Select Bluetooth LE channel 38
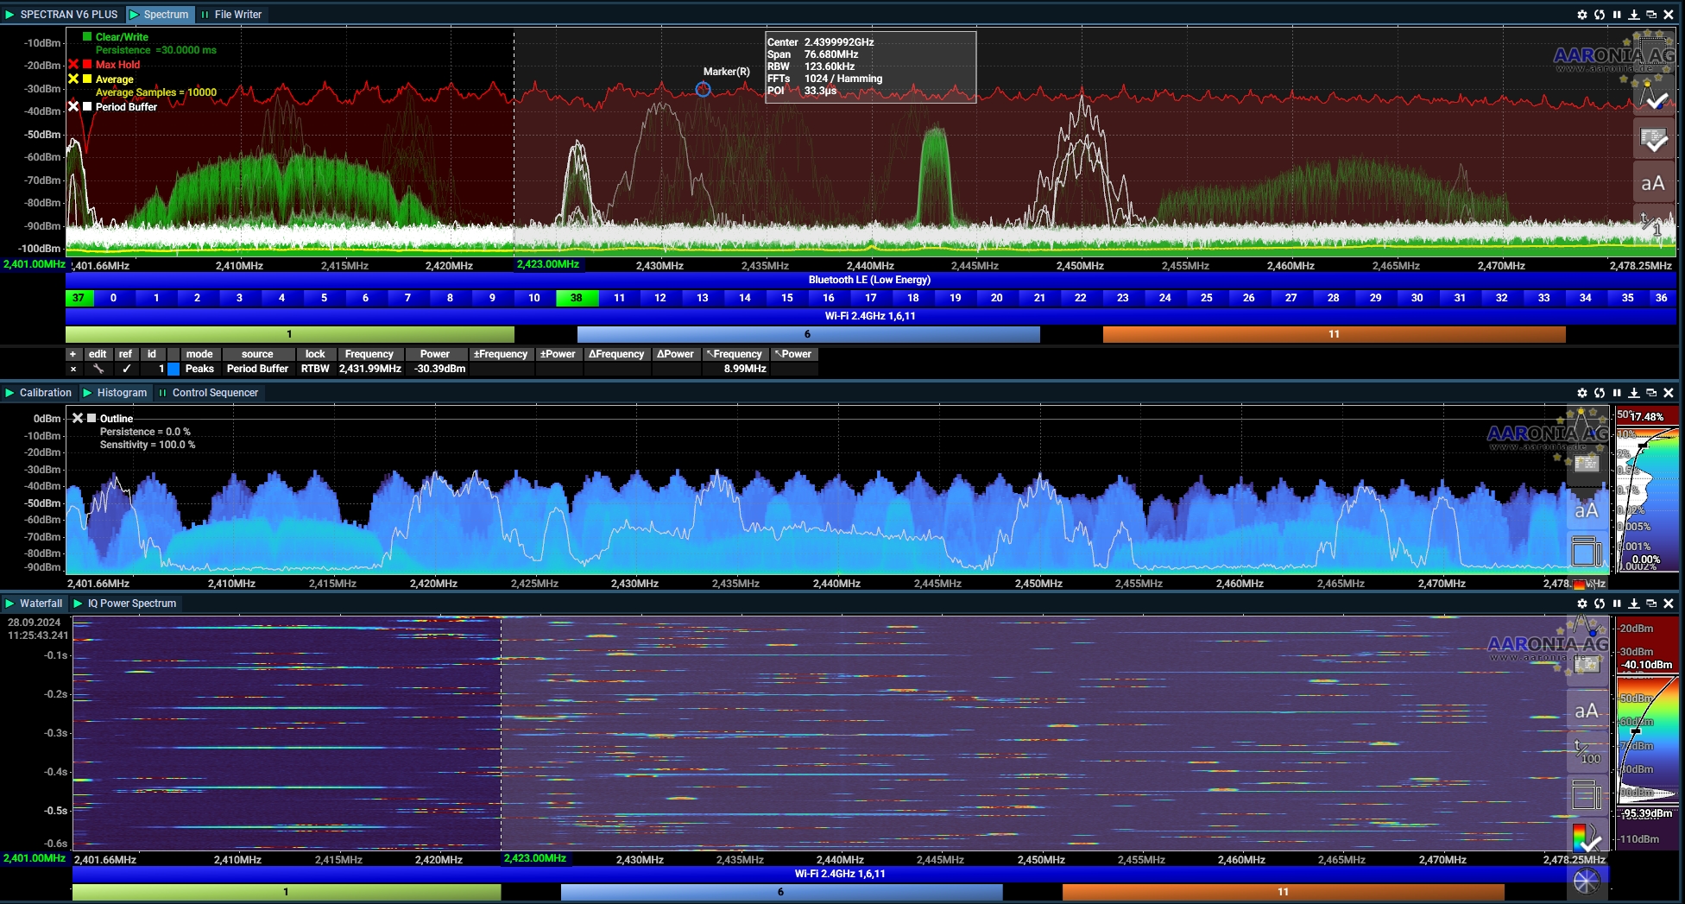 [576, 298]
